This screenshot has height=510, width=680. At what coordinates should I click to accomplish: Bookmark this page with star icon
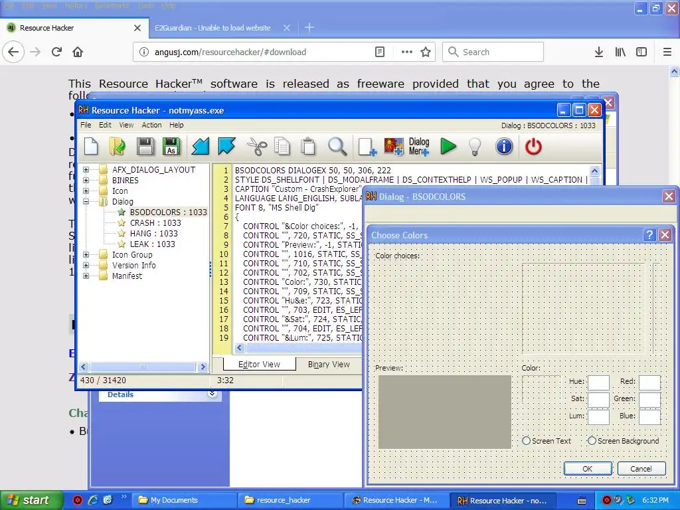(426, 52)
